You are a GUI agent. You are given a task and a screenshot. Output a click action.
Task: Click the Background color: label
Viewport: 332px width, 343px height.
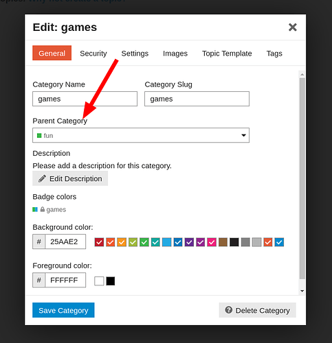(63, 227)
